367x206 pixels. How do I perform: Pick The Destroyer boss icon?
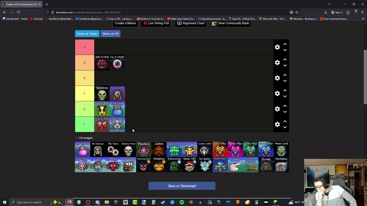click(98, 149)
